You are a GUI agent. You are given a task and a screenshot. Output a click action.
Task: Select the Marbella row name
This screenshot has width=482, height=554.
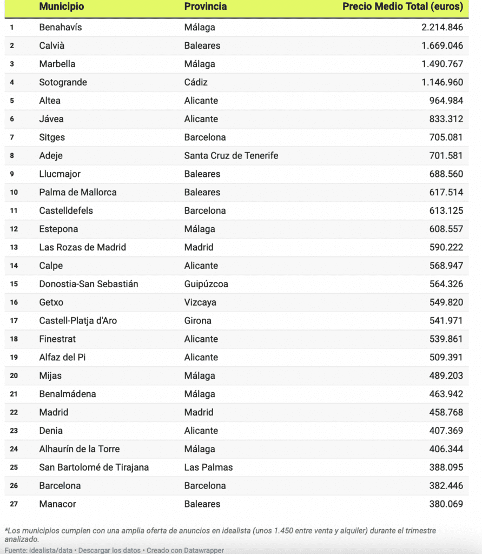click(x=57, y=64)
